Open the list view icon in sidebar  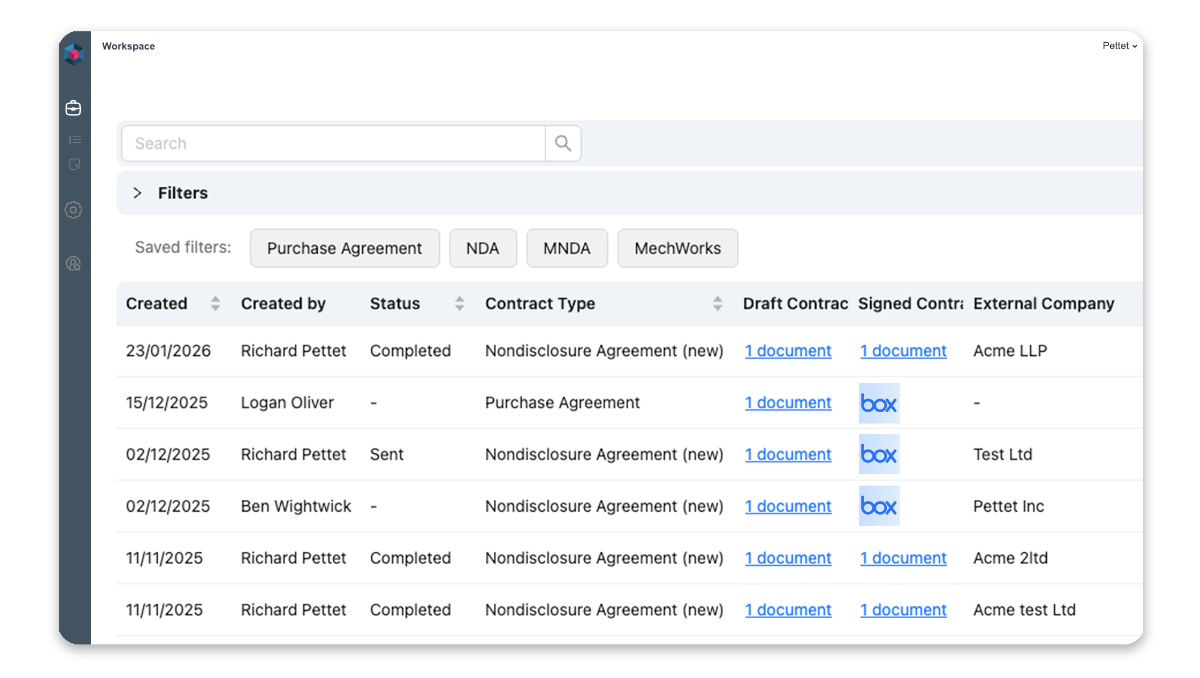tap(75, 139)
